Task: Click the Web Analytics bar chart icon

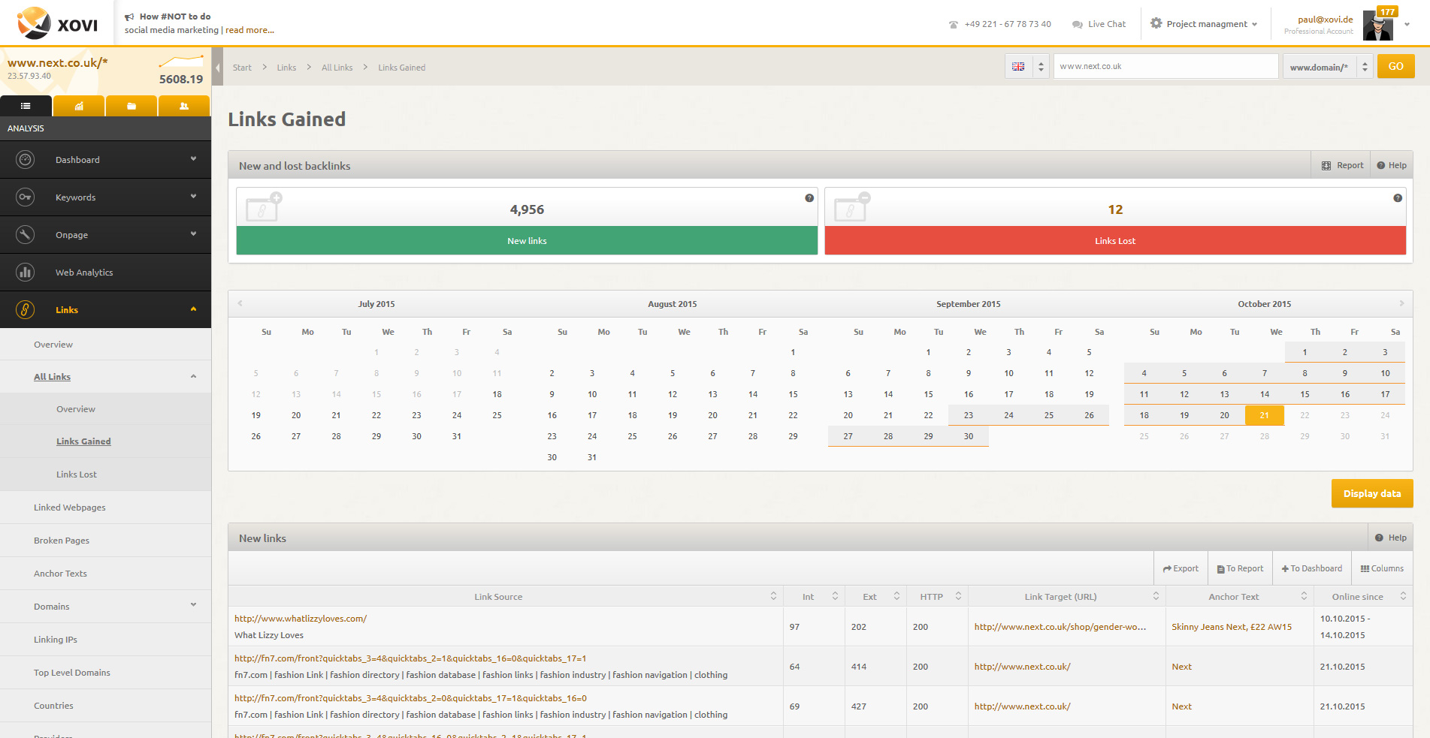Action: tap(25, 272)
